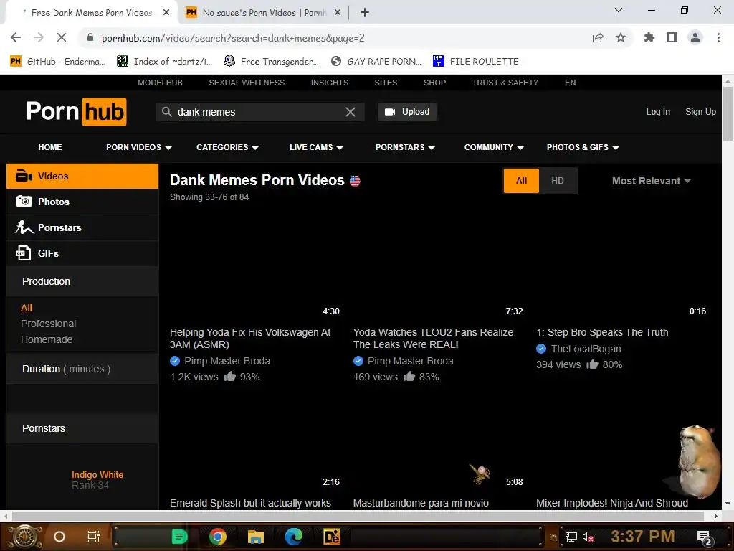Click the camera icon next to Photos
The image size is (734, 551).
[24, 202]
